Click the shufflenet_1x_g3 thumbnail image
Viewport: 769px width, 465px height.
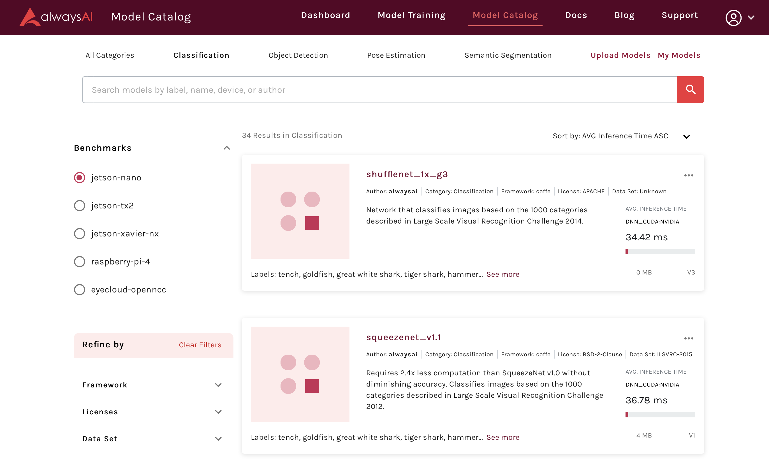coord(300,211)
